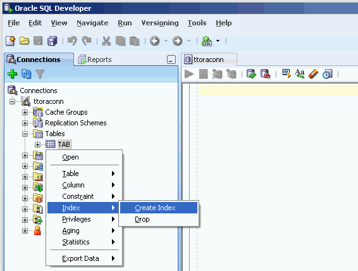Select the ttoraconn worksheet tab
Viewport: 358px width, 271px height.
pos(209,60)
